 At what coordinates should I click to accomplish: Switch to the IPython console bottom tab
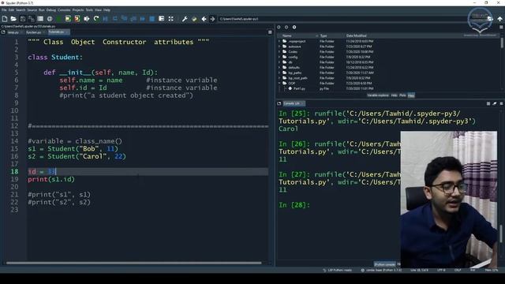[384, 264]
